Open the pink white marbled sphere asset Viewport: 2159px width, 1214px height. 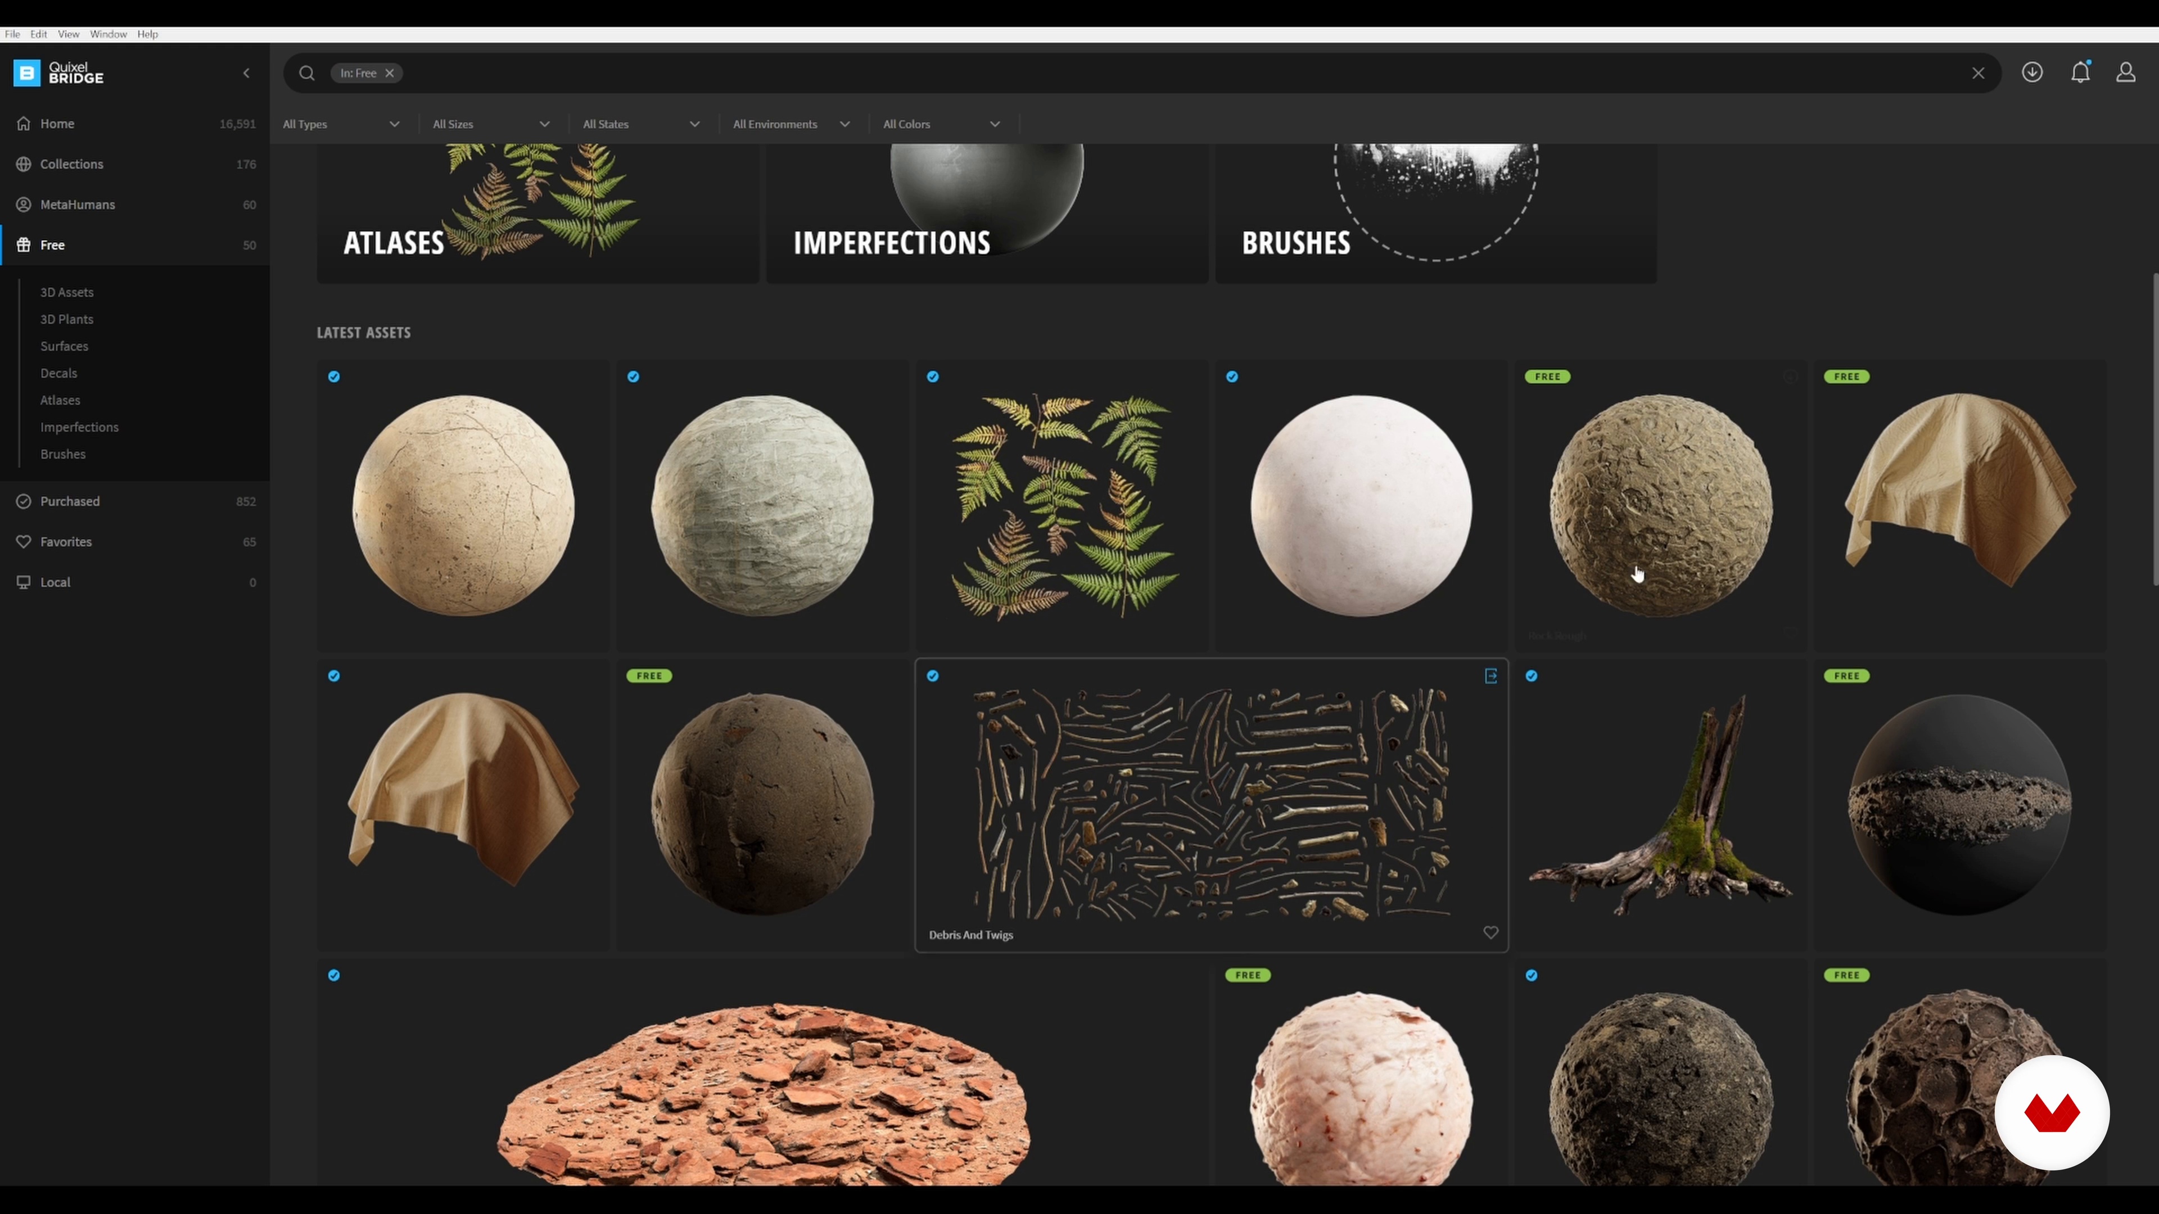click(x=1361, y=1072)
